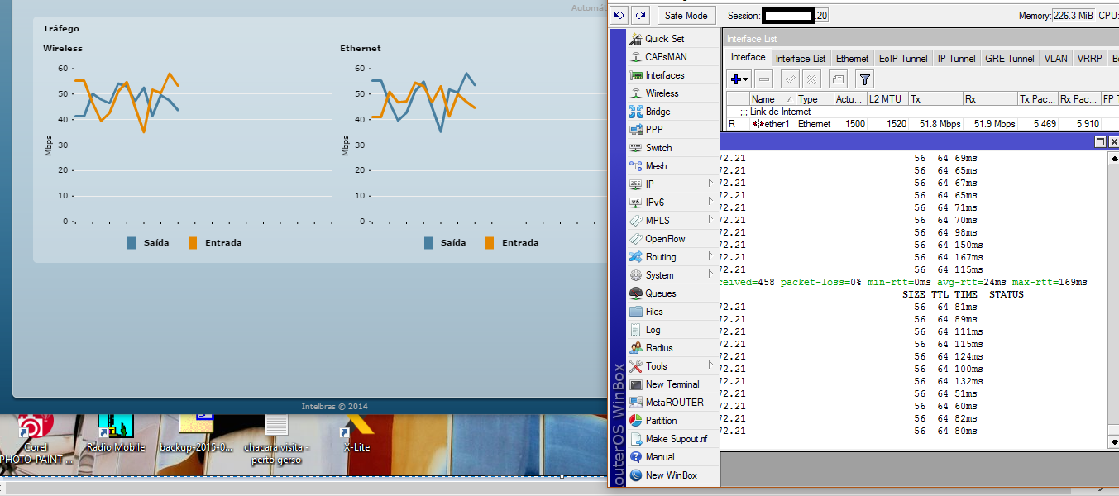This screenshot has height=496, width=1119.
Task: Expand the System submenu
Action: point(672,275)
